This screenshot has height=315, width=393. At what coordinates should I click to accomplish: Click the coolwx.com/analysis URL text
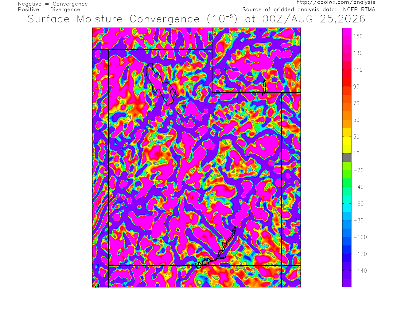[x=336, y=2]
